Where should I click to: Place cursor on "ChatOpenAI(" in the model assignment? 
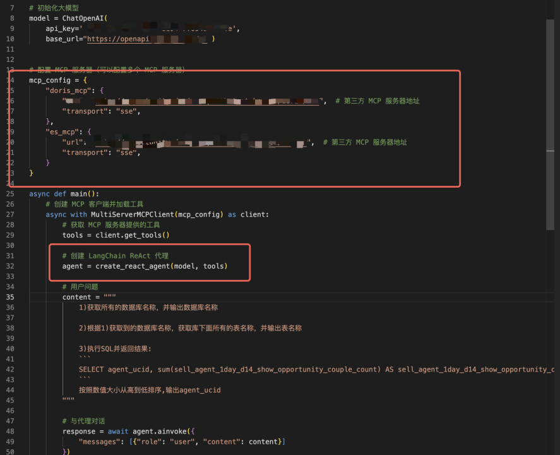[x=85, y=18]
